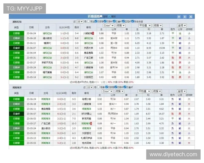
Task: Uncheck 球会友谊 checkbox in 浦和红钻 section
Action: coord(133,21)
